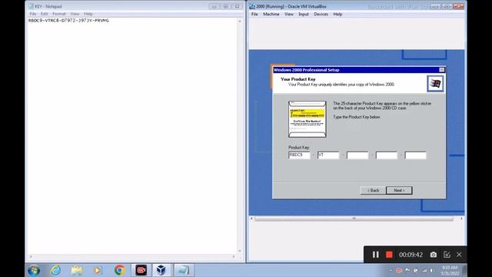Click the Action Center flag icon
Screen dimensions: 492x277
point(407,270)
